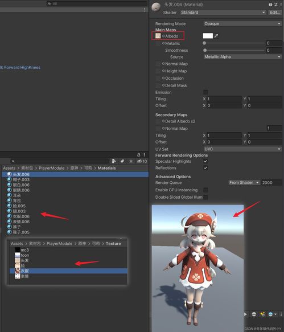Open Render Queue From Shader dropdown
This screenshot has width=284, height=332.
coord(244,183)
